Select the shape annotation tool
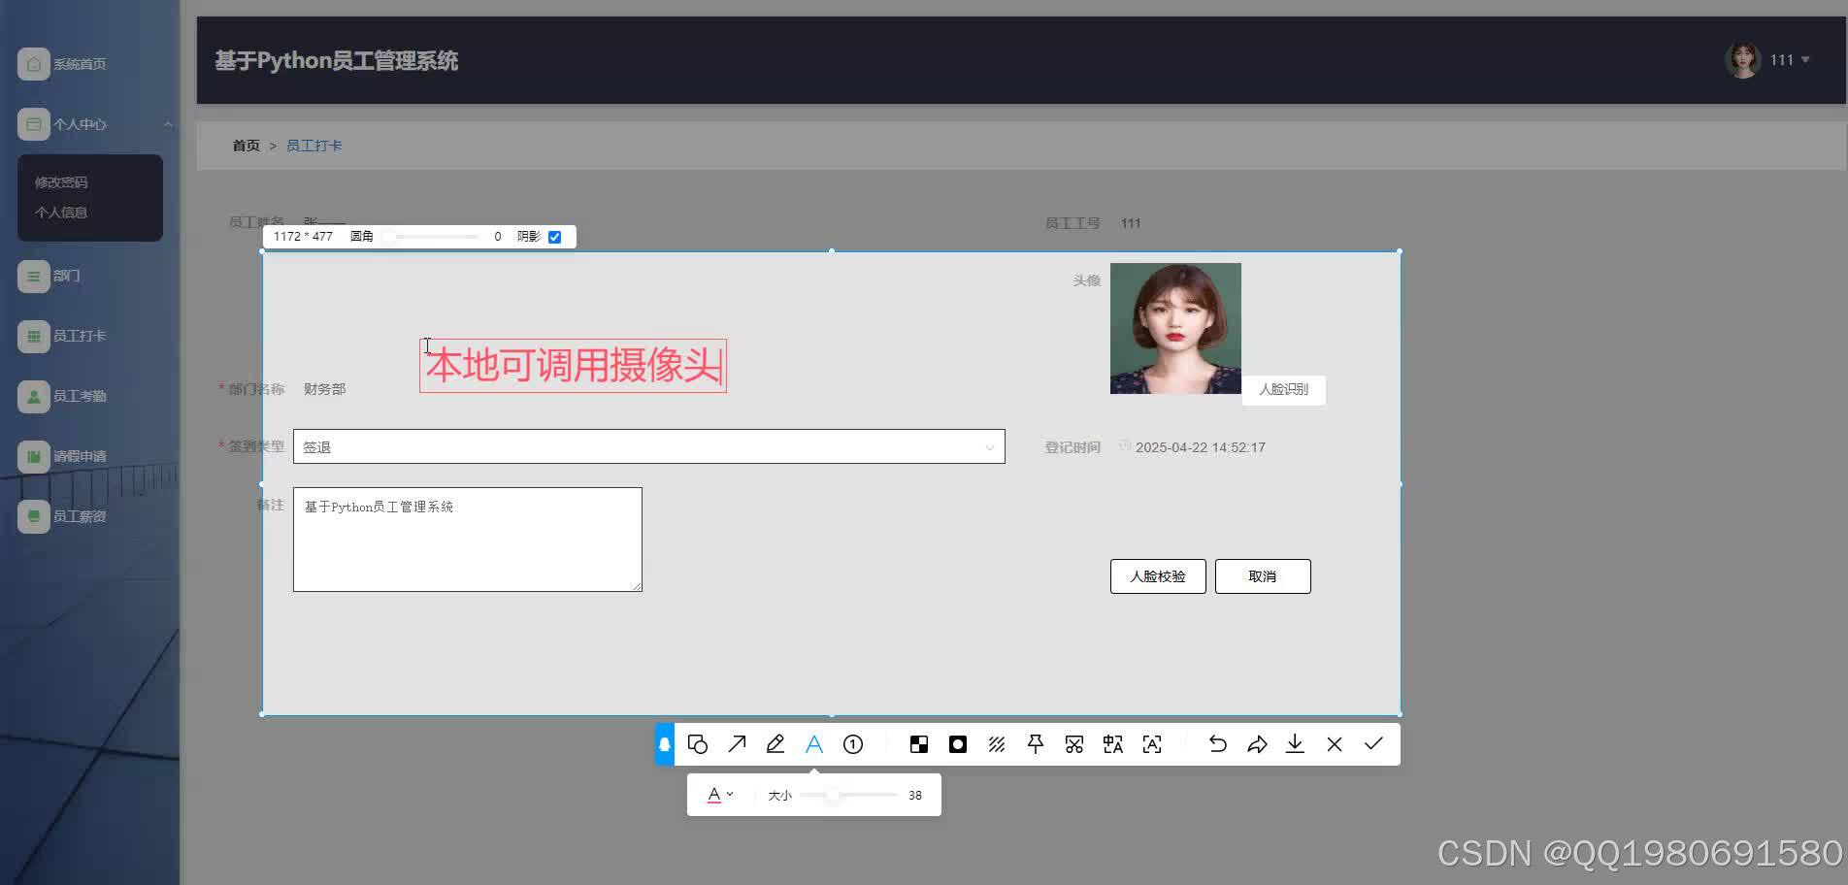The width and height of the screenshot is (1848, 885). point(698,744)
